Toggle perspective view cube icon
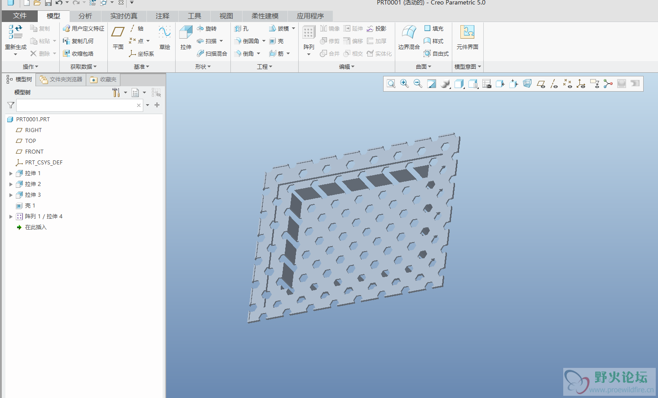Screen dimensions: 658x398 (x=527, y=84)
